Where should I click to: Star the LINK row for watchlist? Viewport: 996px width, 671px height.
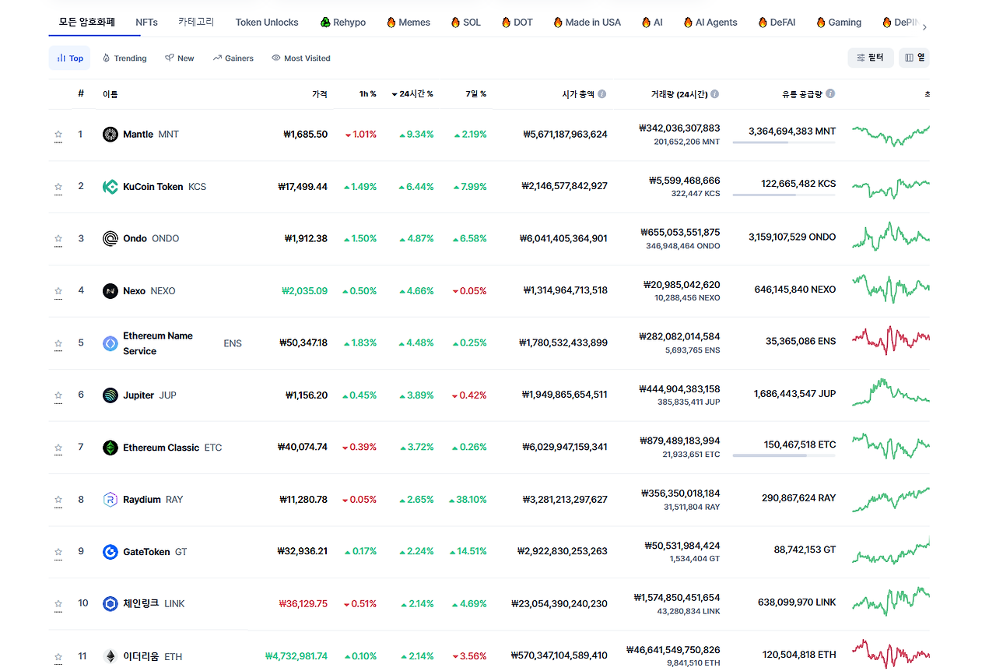click(58, 604)
